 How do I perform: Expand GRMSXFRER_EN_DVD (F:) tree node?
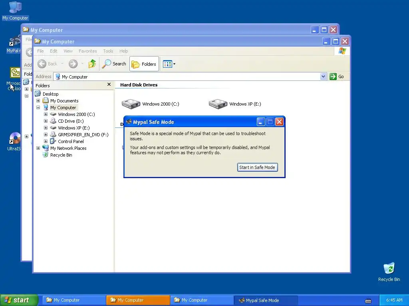[x=46, y=135]
